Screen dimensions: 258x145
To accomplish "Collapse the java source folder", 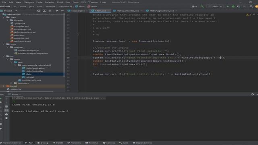I will pyautogui.click(x=11, y=62).
